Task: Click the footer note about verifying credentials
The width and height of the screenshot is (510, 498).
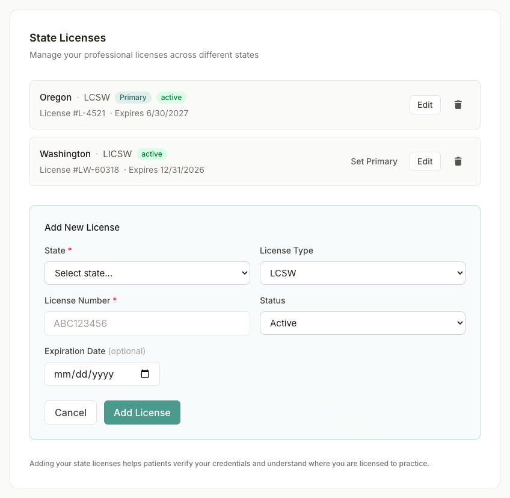Action: tap(229, 464)
